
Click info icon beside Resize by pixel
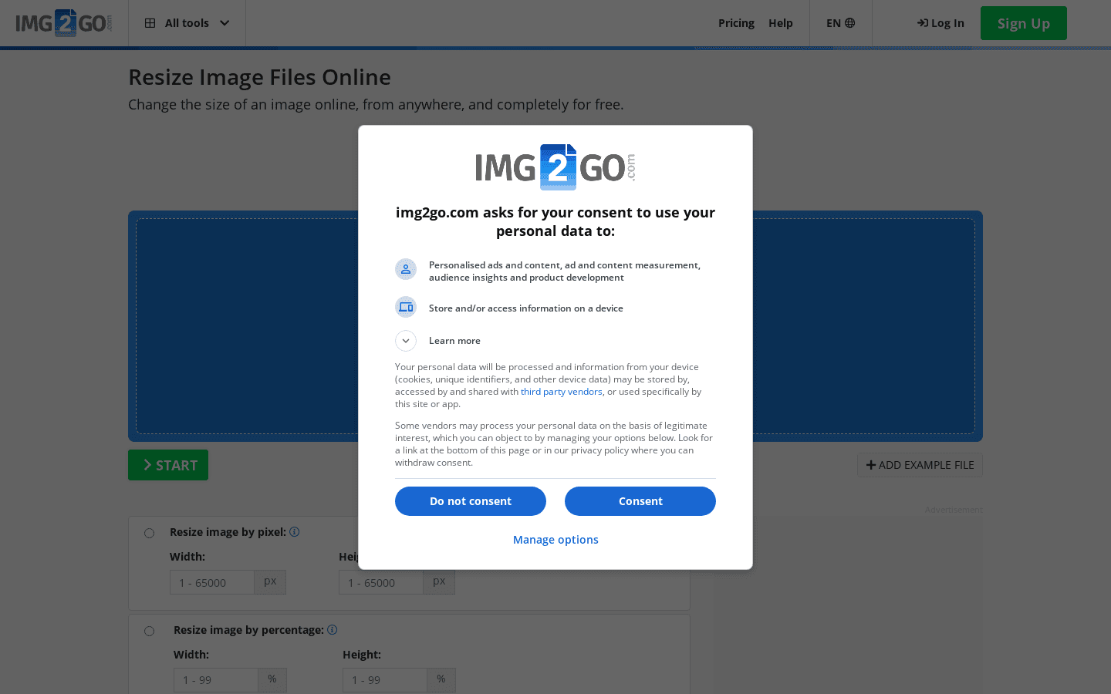pos(294,532)
